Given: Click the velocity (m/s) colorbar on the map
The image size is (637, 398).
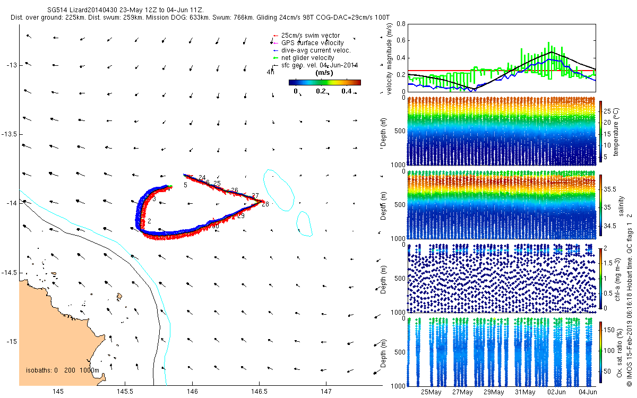Looking at the screenshot, I should tap(324, 82).
